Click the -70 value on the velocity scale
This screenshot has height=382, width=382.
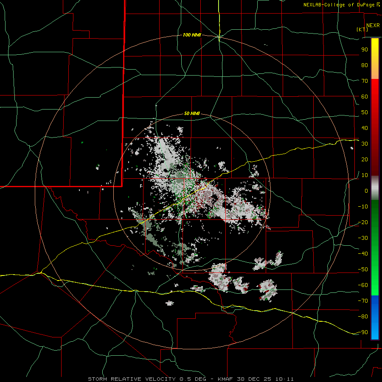[x=363, y=301]
